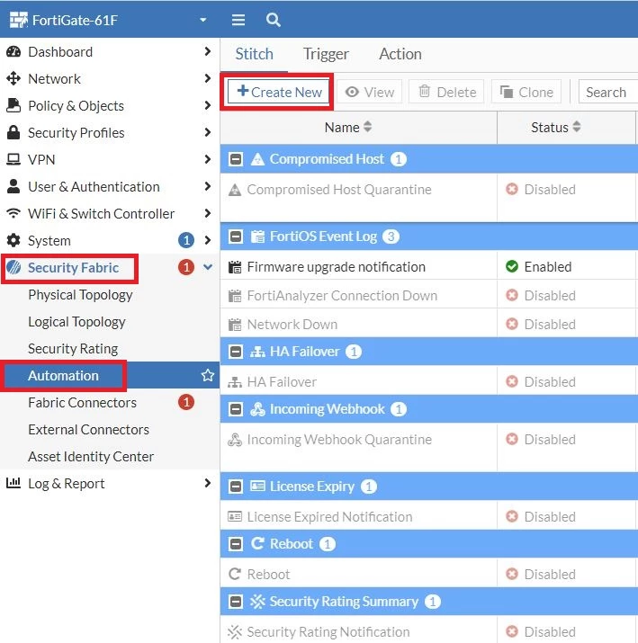
Task: Select FortiAnalyzer Connection Down stitch
Action: pos(342,296)
